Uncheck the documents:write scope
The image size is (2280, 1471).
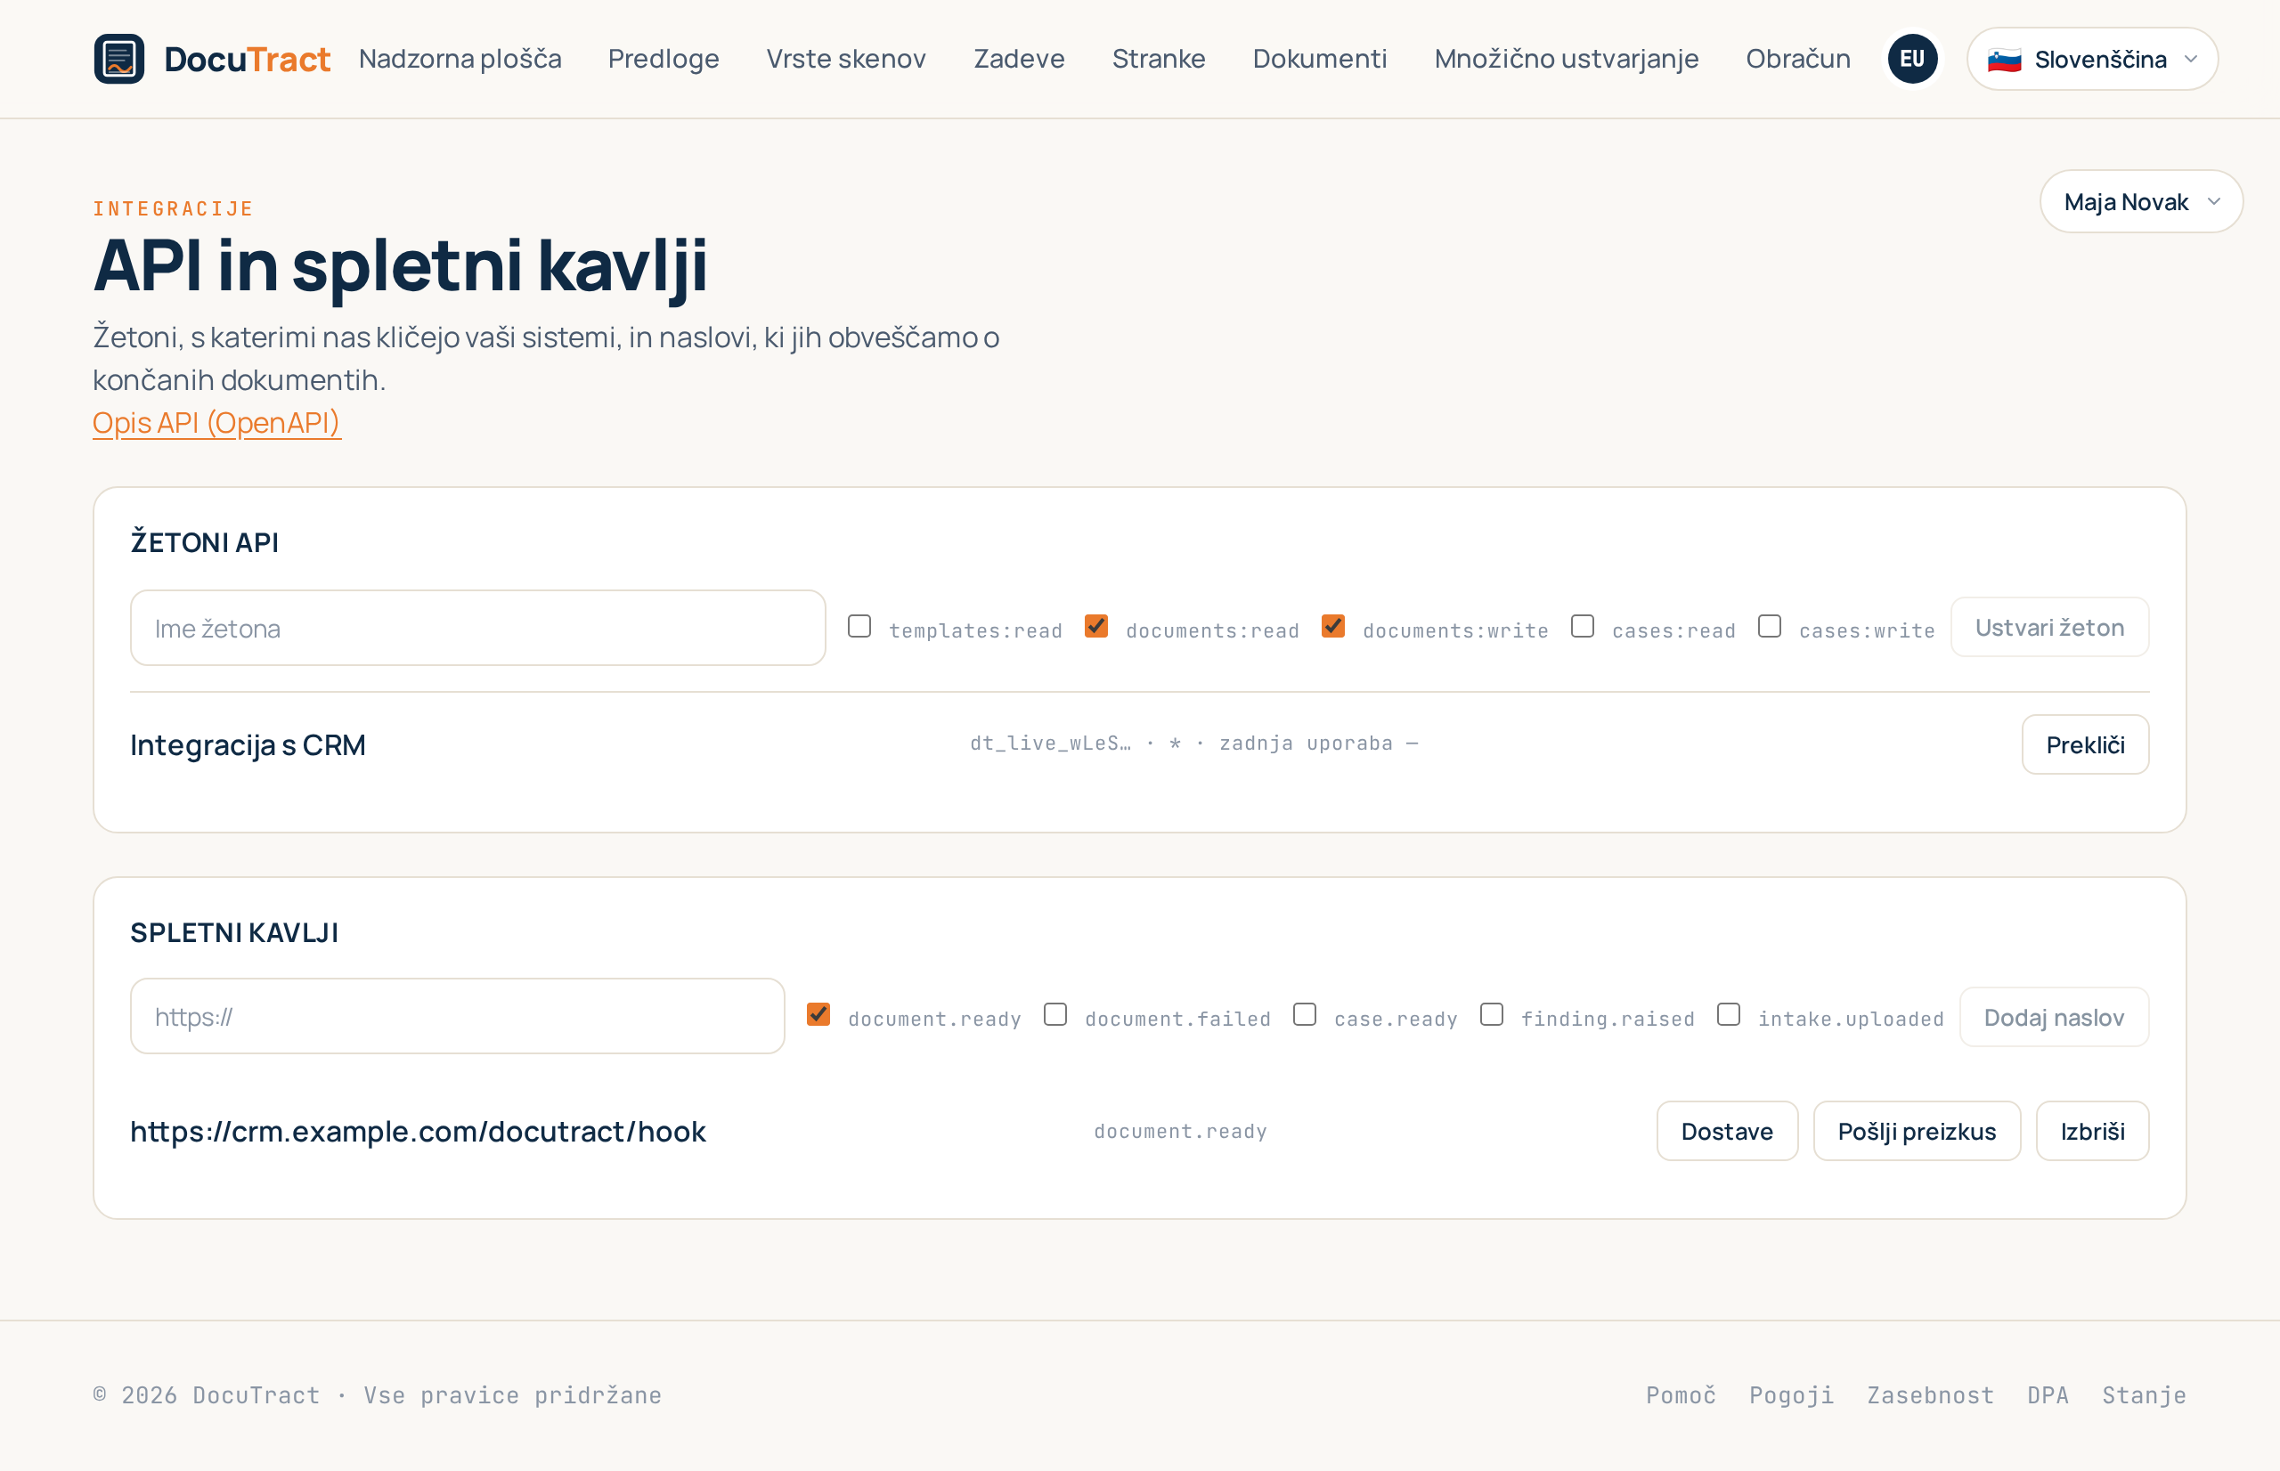tap(1333, 627)
